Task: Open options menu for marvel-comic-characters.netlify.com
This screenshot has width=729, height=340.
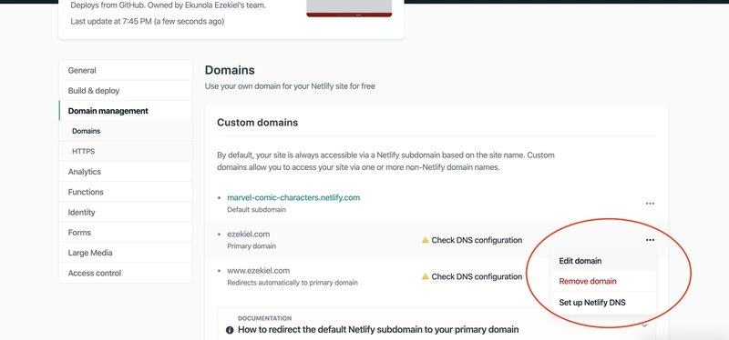Action: (650, 204)
